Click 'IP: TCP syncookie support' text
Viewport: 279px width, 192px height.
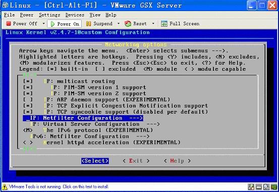tap(86, 112)
